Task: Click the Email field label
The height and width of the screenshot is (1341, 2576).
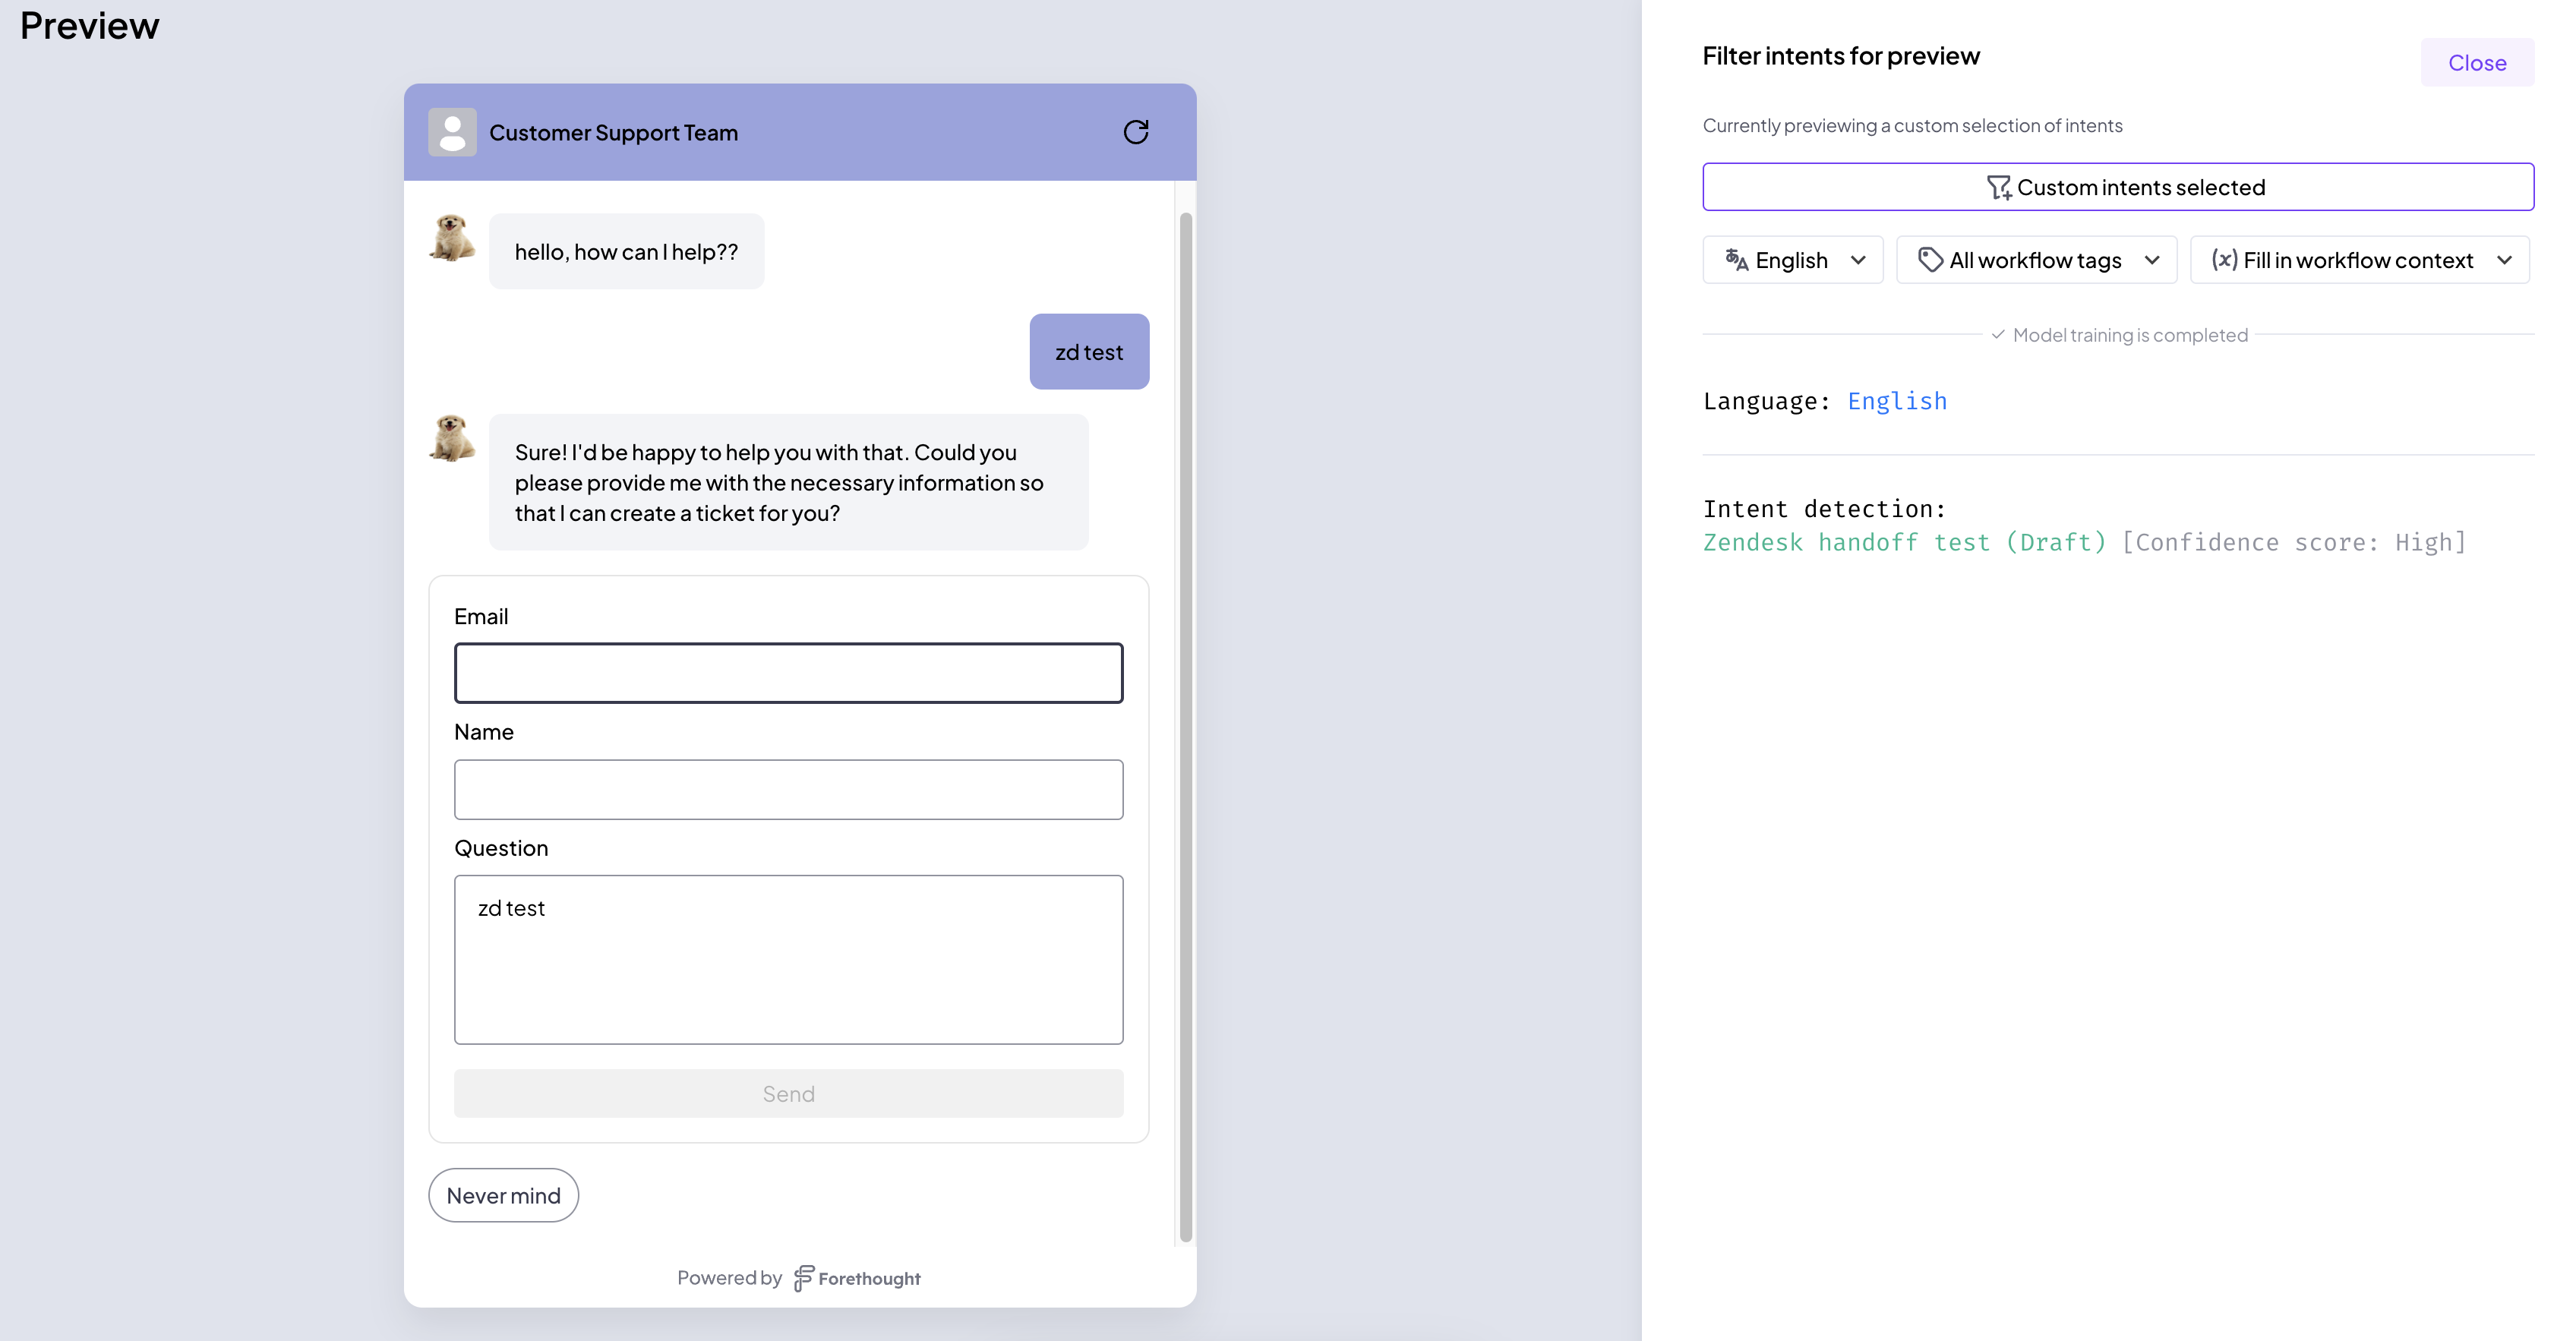Action: [481, 616]
